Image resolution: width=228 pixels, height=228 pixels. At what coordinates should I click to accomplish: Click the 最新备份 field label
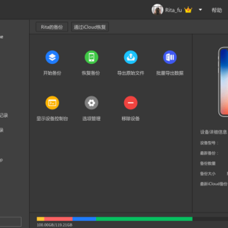coord(209,153)
